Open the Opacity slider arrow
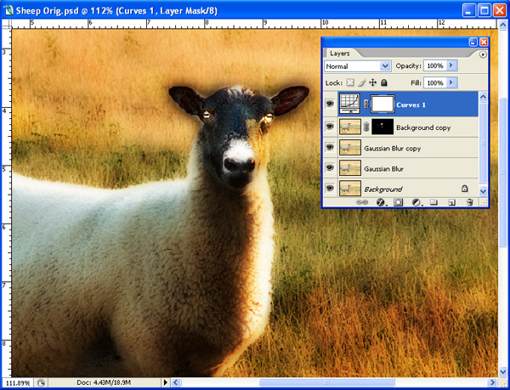510x390 pixels. [x=451, y=66]
